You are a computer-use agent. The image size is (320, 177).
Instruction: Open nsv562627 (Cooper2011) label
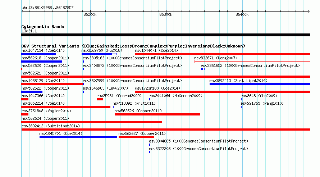click(142, 133)
